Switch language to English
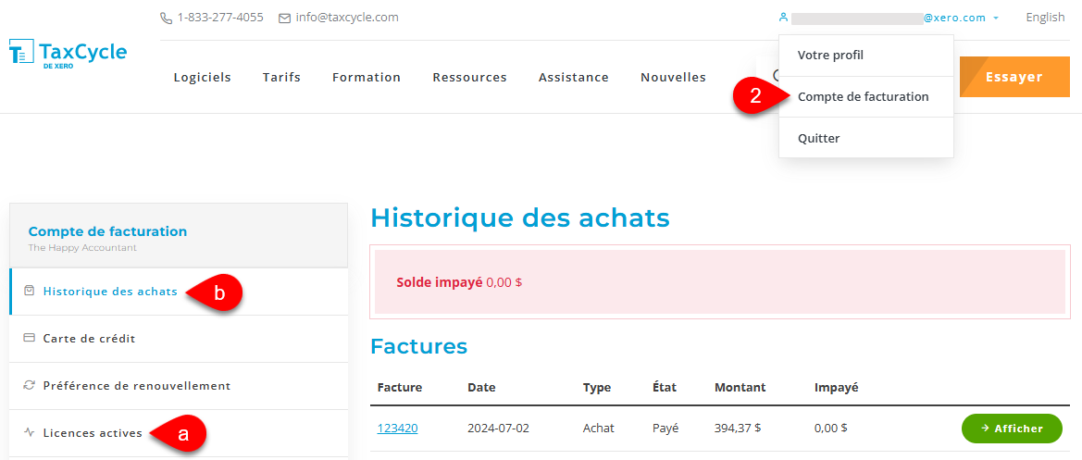Screen dimensions: 1082x460 [1045, 18]
